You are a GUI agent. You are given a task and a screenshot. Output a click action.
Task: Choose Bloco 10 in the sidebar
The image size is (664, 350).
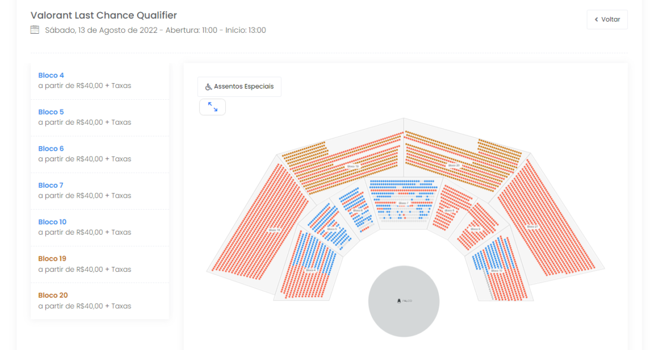click(x=52, y=222)
